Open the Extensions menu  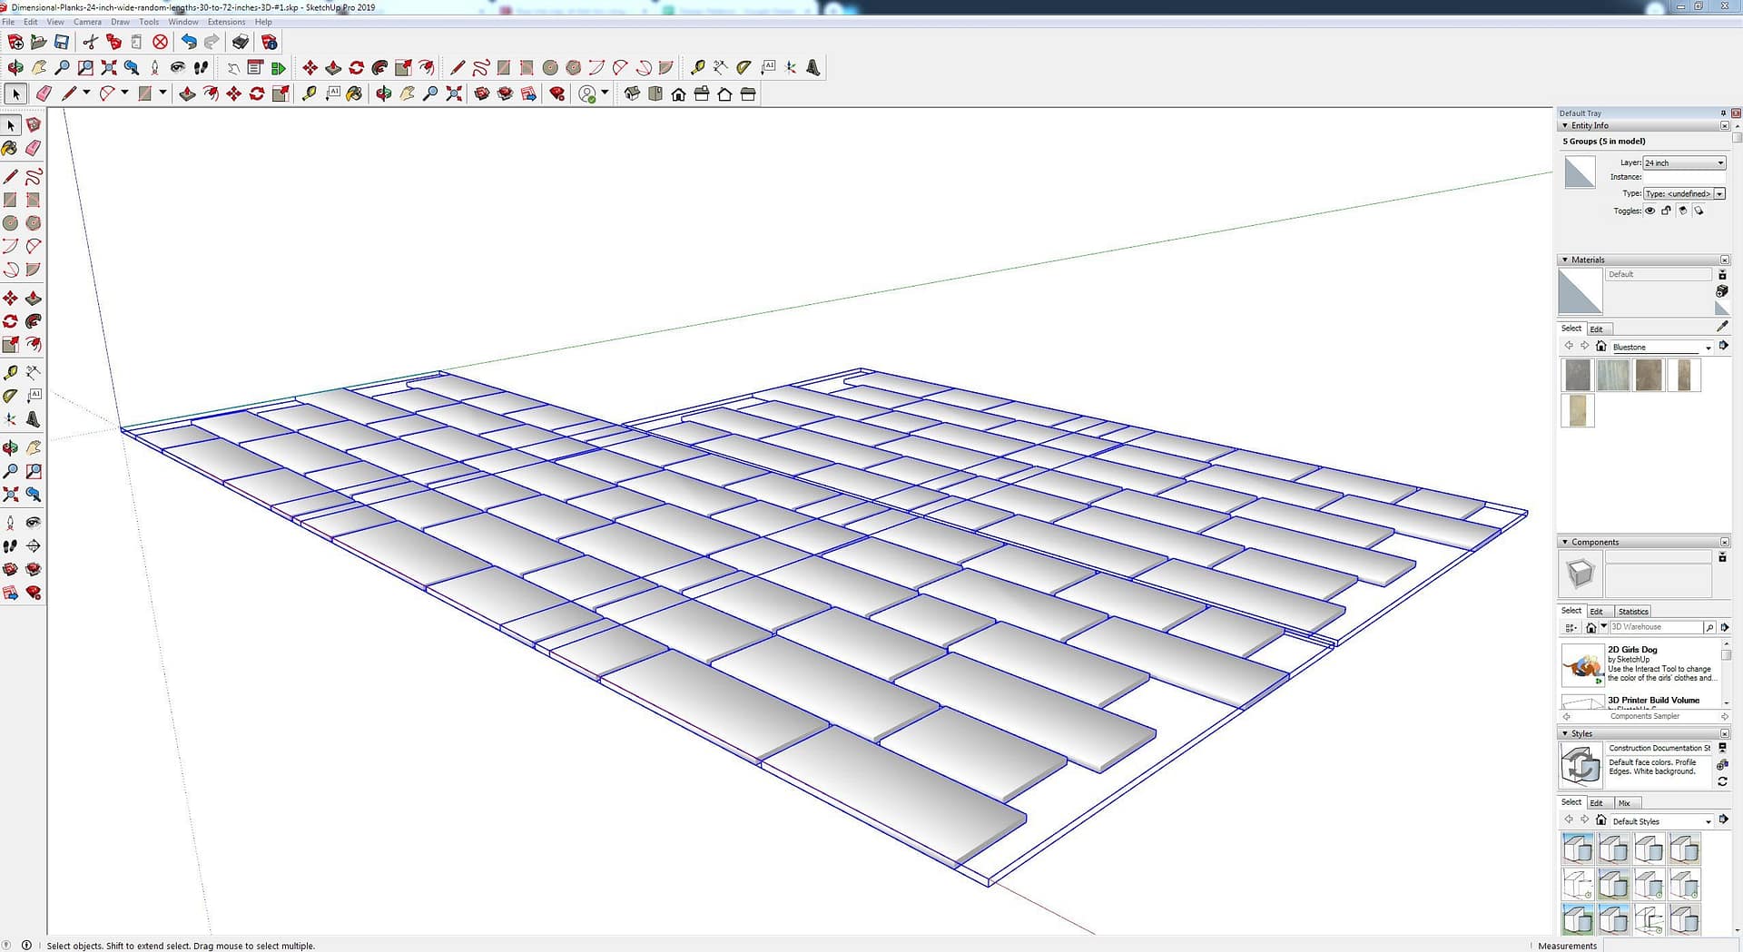[x=226, y=22]
